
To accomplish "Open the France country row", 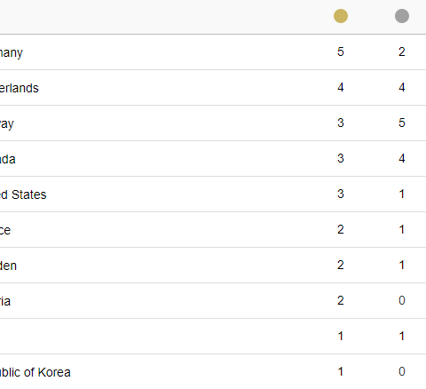I will (x=213, y=230).
